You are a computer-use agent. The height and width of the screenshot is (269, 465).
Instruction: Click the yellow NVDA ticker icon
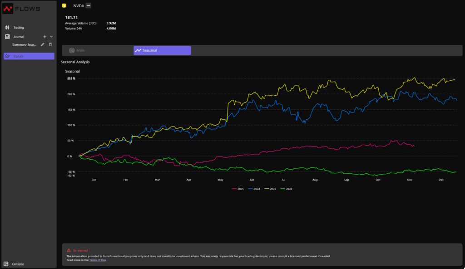(x=64, y=5)
